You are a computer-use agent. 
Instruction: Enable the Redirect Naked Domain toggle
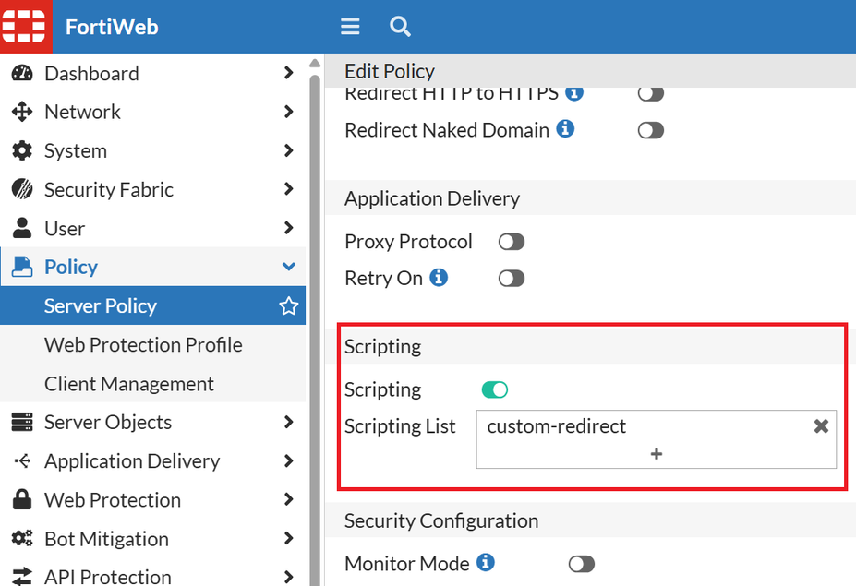click(651, 131)
